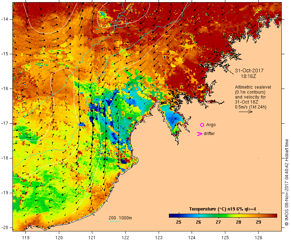The height and width of the screenshot is (241, 291).
Task: Click the latitude axis label -18
Action: 5,158
